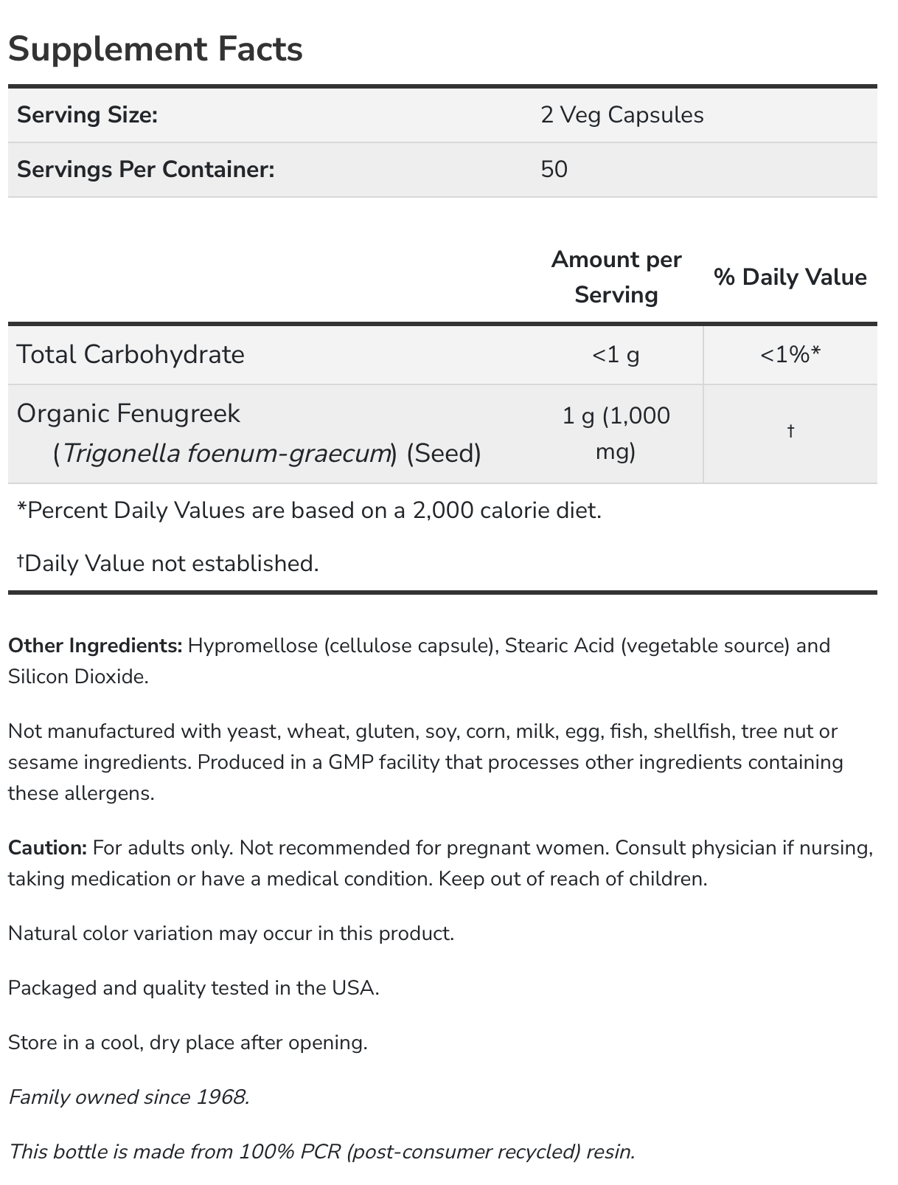Select the 2 Veg Capsules value
This screenshot has width=898, height=1185.
[x=622, y=115]
